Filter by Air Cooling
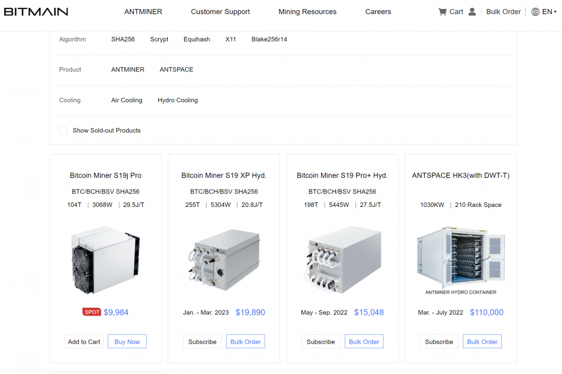This screenshot has height=374, width=562. click(x=127, y=100)
